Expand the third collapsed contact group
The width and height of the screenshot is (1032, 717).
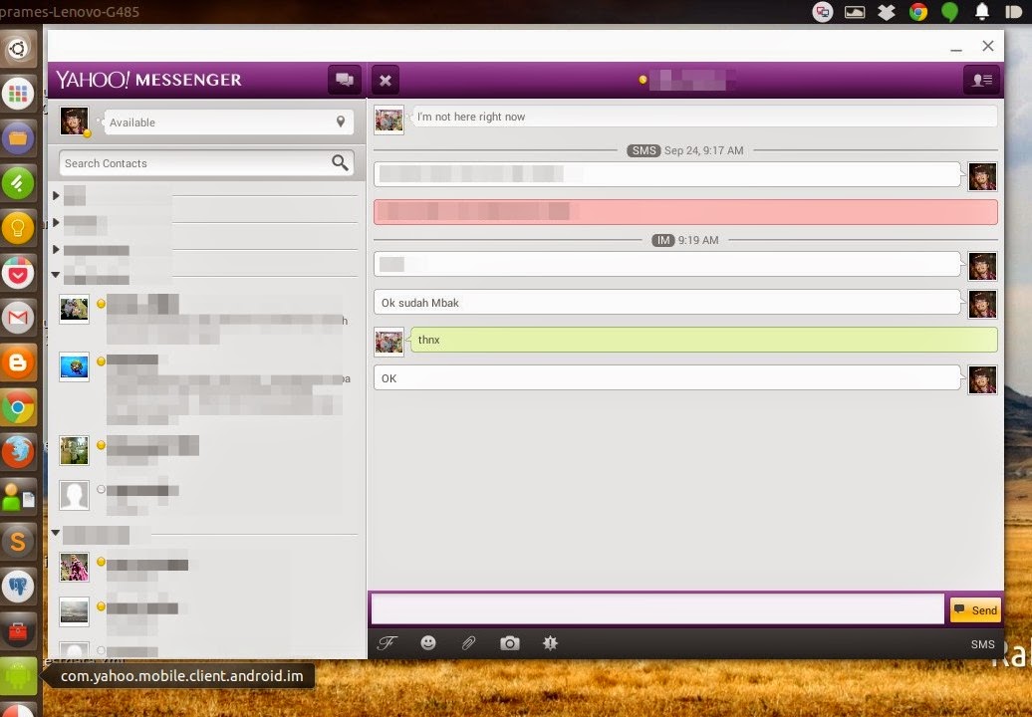pos(56,249)
